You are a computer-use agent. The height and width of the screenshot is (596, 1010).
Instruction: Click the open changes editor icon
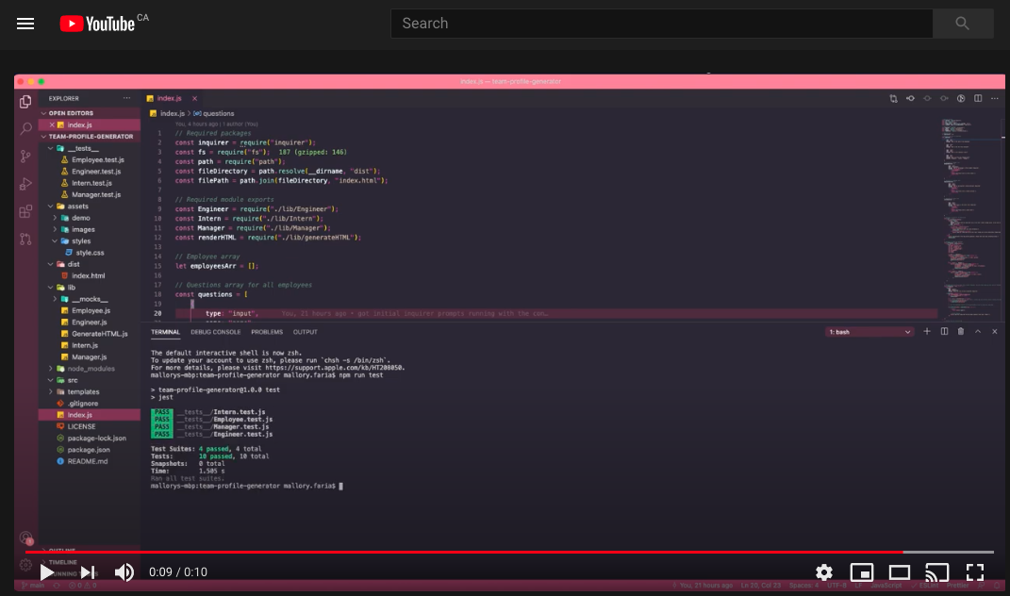(910, 99)
